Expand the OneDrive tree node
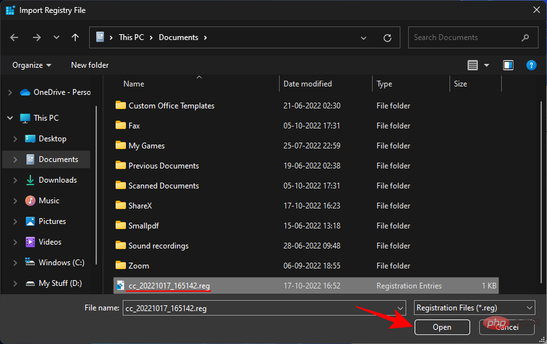 10,92
